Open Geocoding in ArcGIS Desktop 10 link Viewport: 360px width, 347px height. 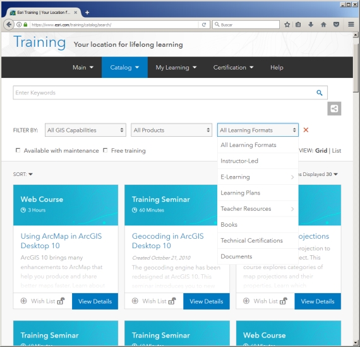coord(167,241)
